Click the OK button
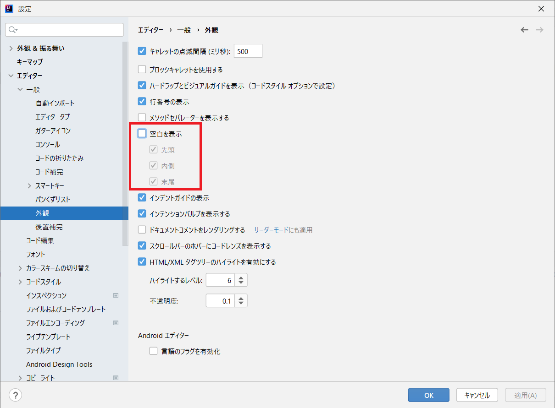 (x=429, y=395)
